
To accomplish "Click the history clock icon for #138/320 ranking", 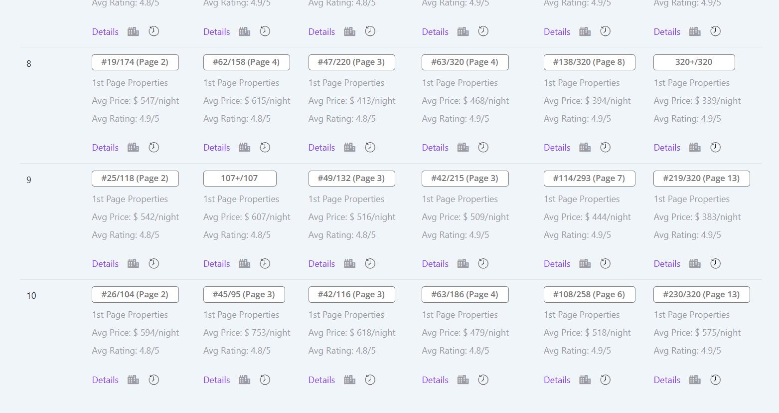I will tap(606, 147).
